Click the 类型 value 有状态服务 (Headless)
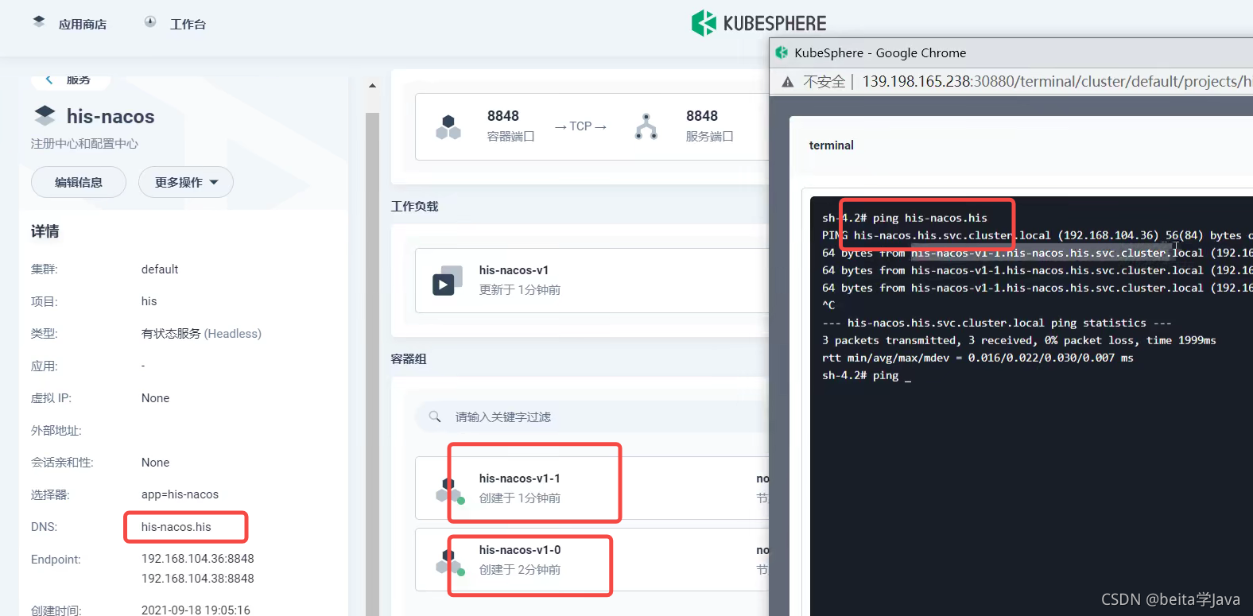The width and height of the screenshot is (1253, 616). coord(201,334)
